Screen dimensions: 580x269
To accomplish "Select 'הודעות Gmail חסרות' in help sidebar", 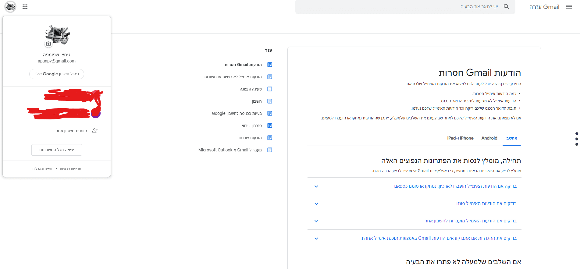I will tap(243, 65).
